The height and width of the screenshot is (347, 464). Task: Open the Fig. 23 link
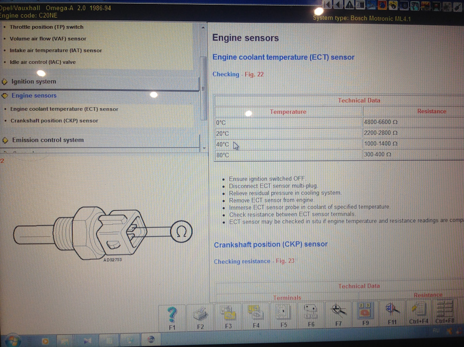click(x=285, y=261)
